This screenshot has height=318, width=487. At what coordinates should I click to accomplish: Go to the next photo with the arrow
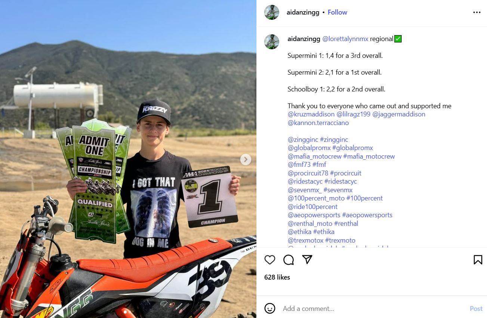pos(246,159)
